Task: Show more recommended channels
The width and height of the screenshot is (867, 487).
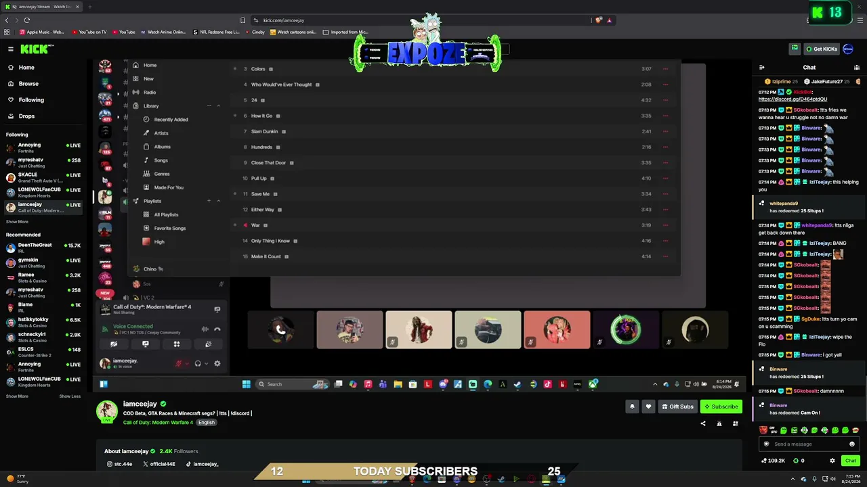Action: [17, 396]
